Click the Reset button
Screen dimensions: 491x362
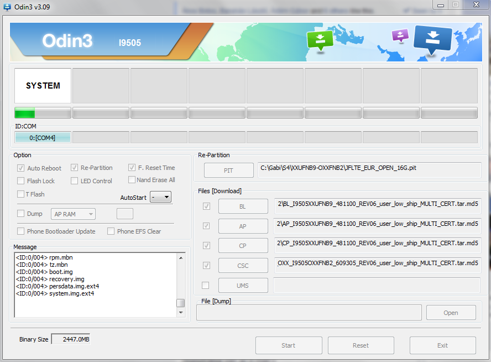[361, 345]
